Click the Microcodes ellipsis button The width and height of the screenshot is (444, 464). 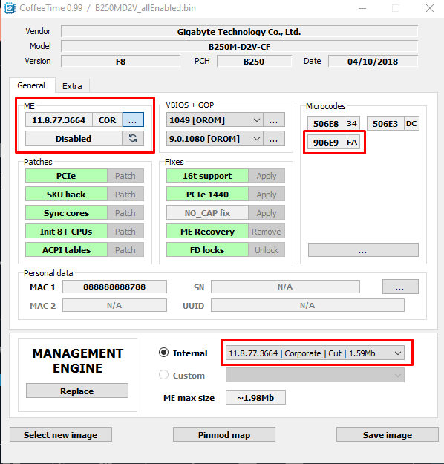pos(363,250)
